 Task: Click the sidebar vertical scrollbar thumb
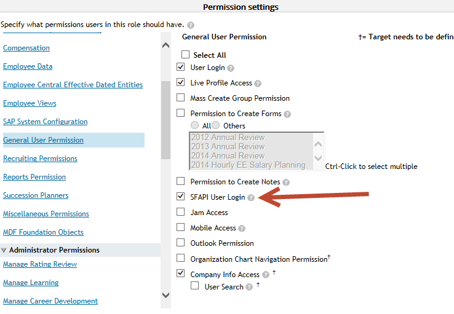pos(166,120)
